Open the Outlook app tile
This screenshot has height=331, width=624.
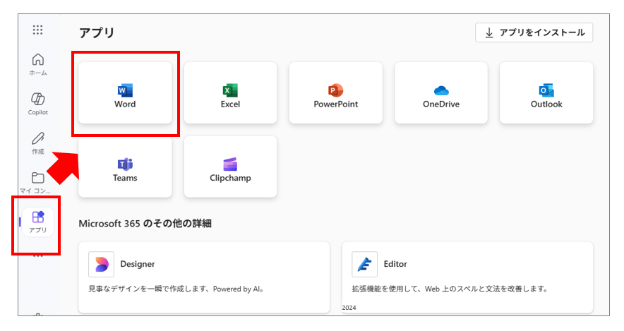click(546, 92)
